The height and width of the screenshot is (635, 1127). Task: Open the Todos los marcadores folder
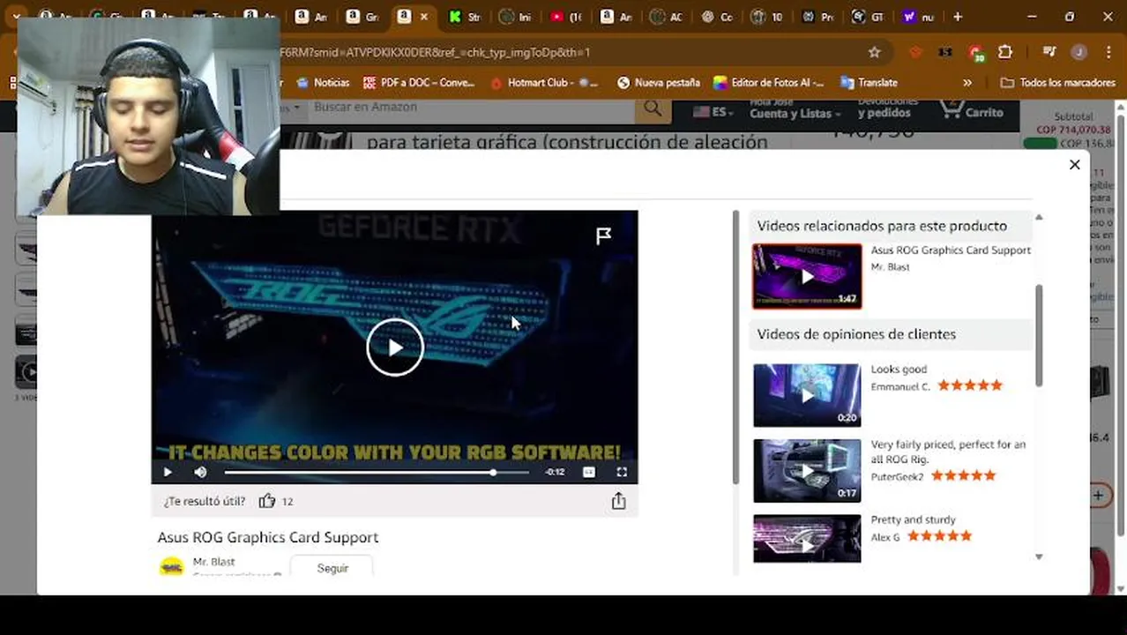(x=1058, y=82)
